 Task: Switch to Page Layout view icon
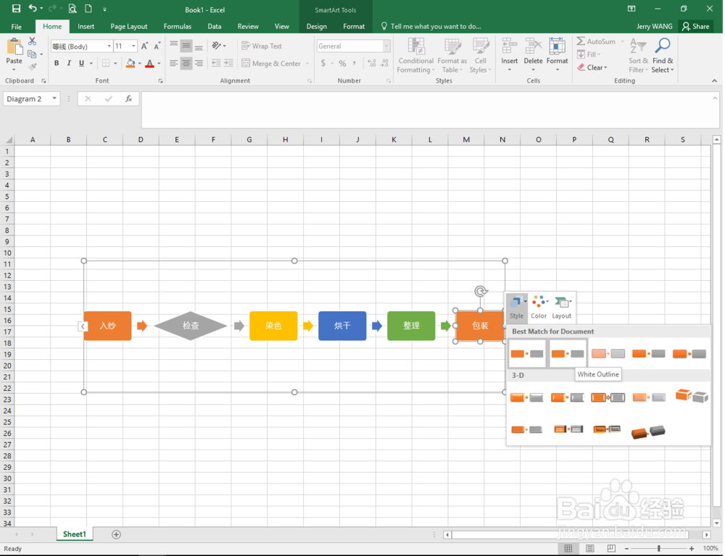(590, 548)
